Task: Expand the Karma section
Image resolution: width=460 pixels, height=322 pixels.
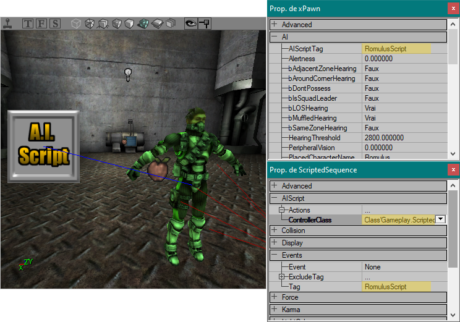Action: click(275, 309)
